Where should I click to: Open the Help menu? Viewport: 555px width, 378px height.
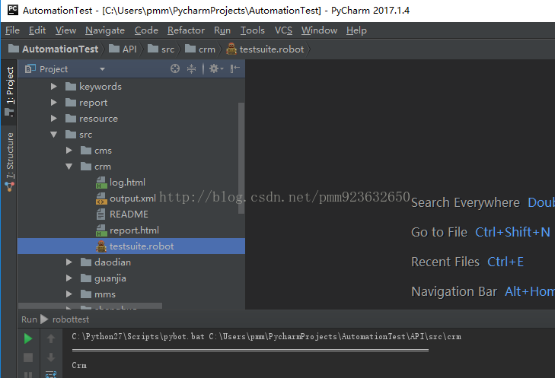point(356,30)
